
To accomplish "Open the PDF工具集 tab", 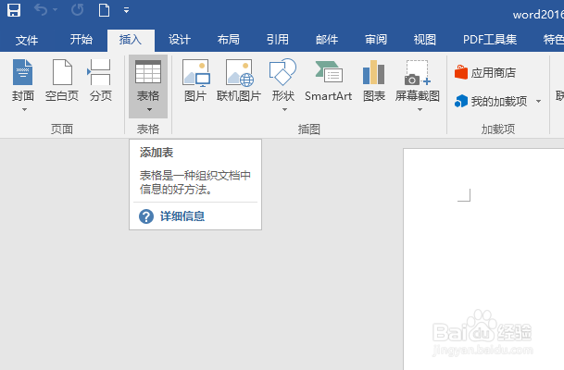I will click(x=490, y=40).
